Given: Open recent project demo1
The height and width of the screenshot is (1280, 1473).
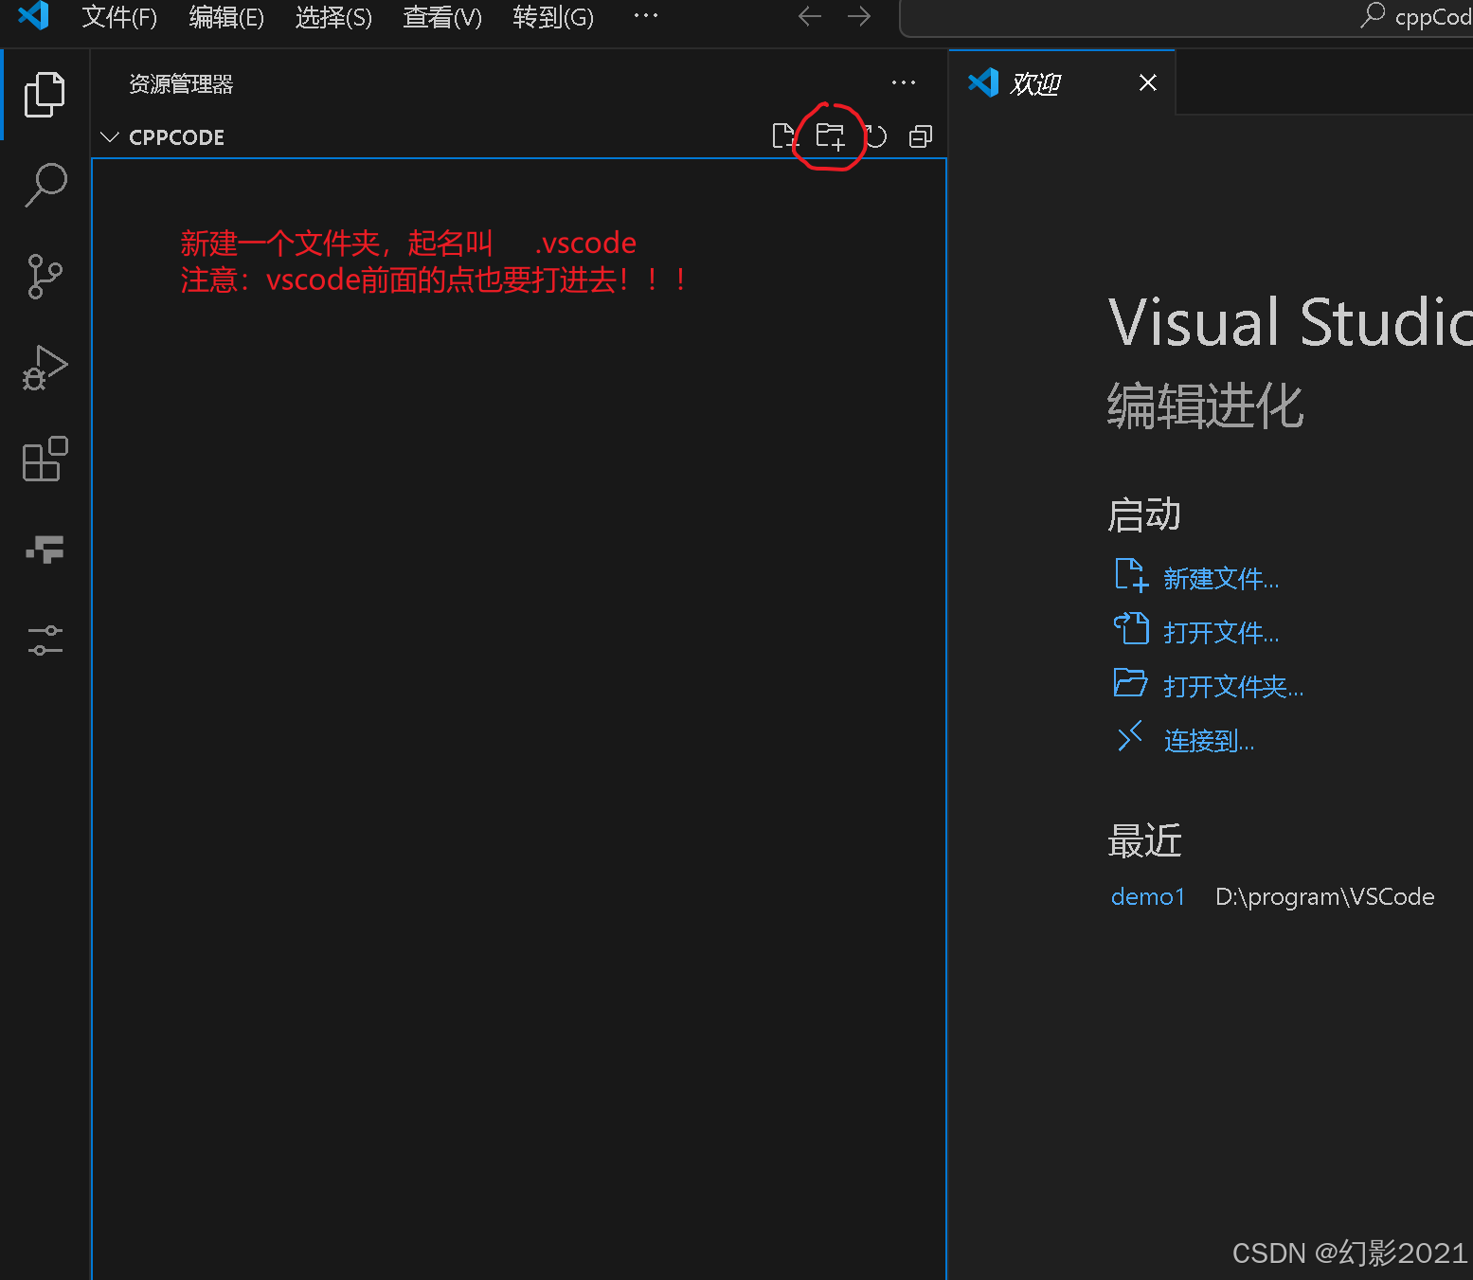Looking at the screenshot, I should coord(1148,896).
